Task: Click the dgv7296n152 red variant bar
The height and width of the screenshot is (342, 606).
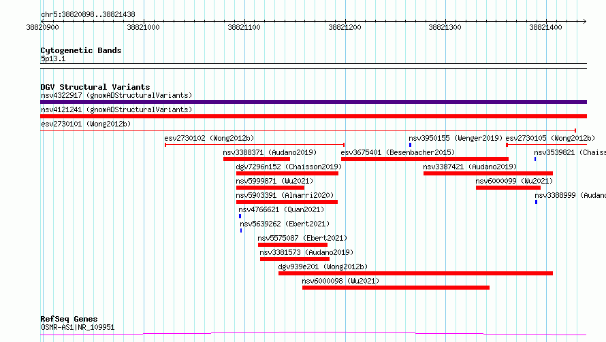Action: 287,173
